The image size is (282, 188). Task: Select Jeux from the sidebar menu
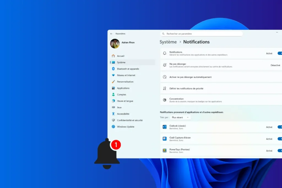pyautogui.click(x=120, y=107)
